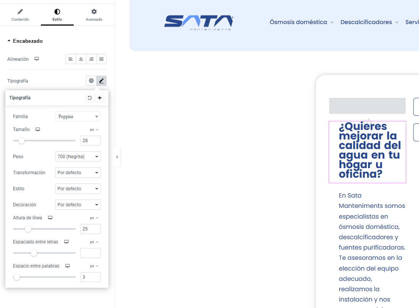
Task: Align heading text left
Action: pos(71,59)
